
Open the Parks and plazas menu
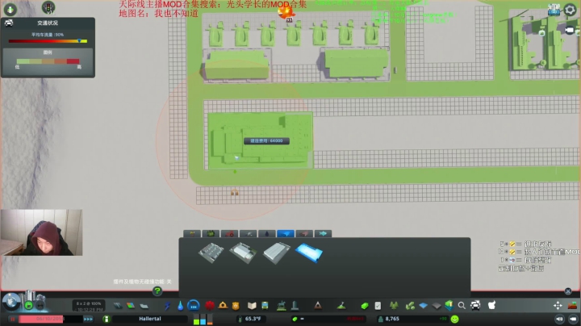point(282,306)
